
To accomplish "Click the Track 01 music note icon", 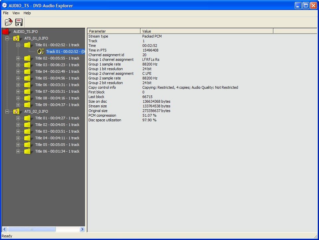I will 41,52.
